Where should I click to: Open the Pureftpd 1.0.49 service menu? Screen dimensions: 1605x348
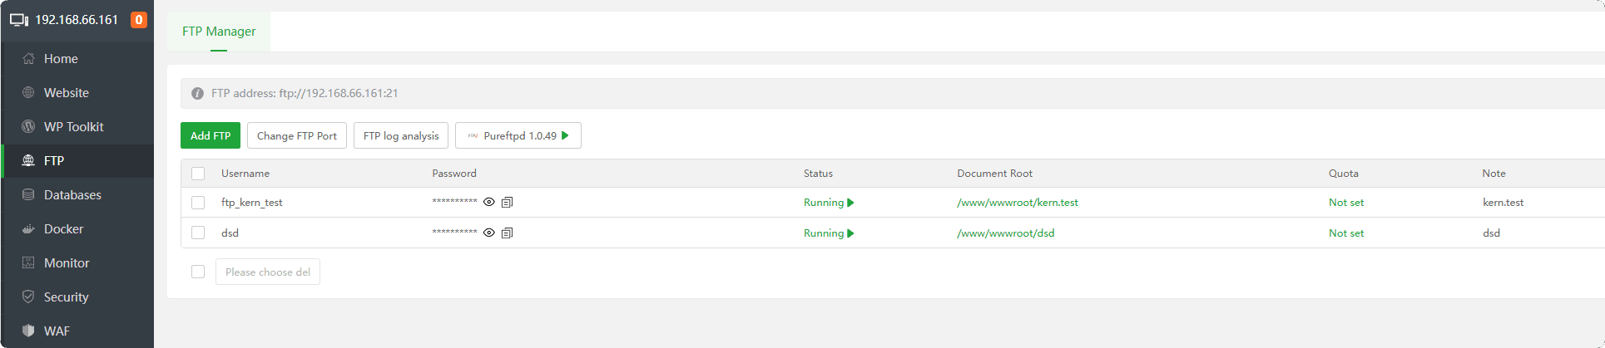pos(518,136)
